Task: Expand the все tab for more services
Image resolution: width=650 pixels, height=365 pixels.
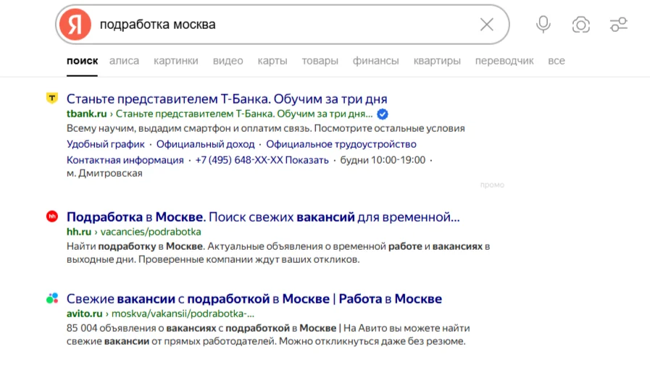Action: [557, 61]
